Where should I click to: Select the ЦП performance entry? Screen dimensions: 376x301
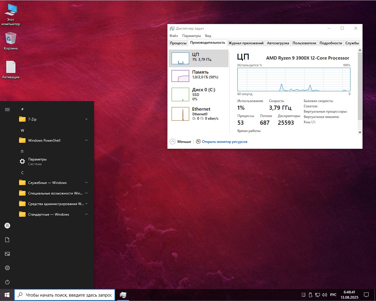199,58
